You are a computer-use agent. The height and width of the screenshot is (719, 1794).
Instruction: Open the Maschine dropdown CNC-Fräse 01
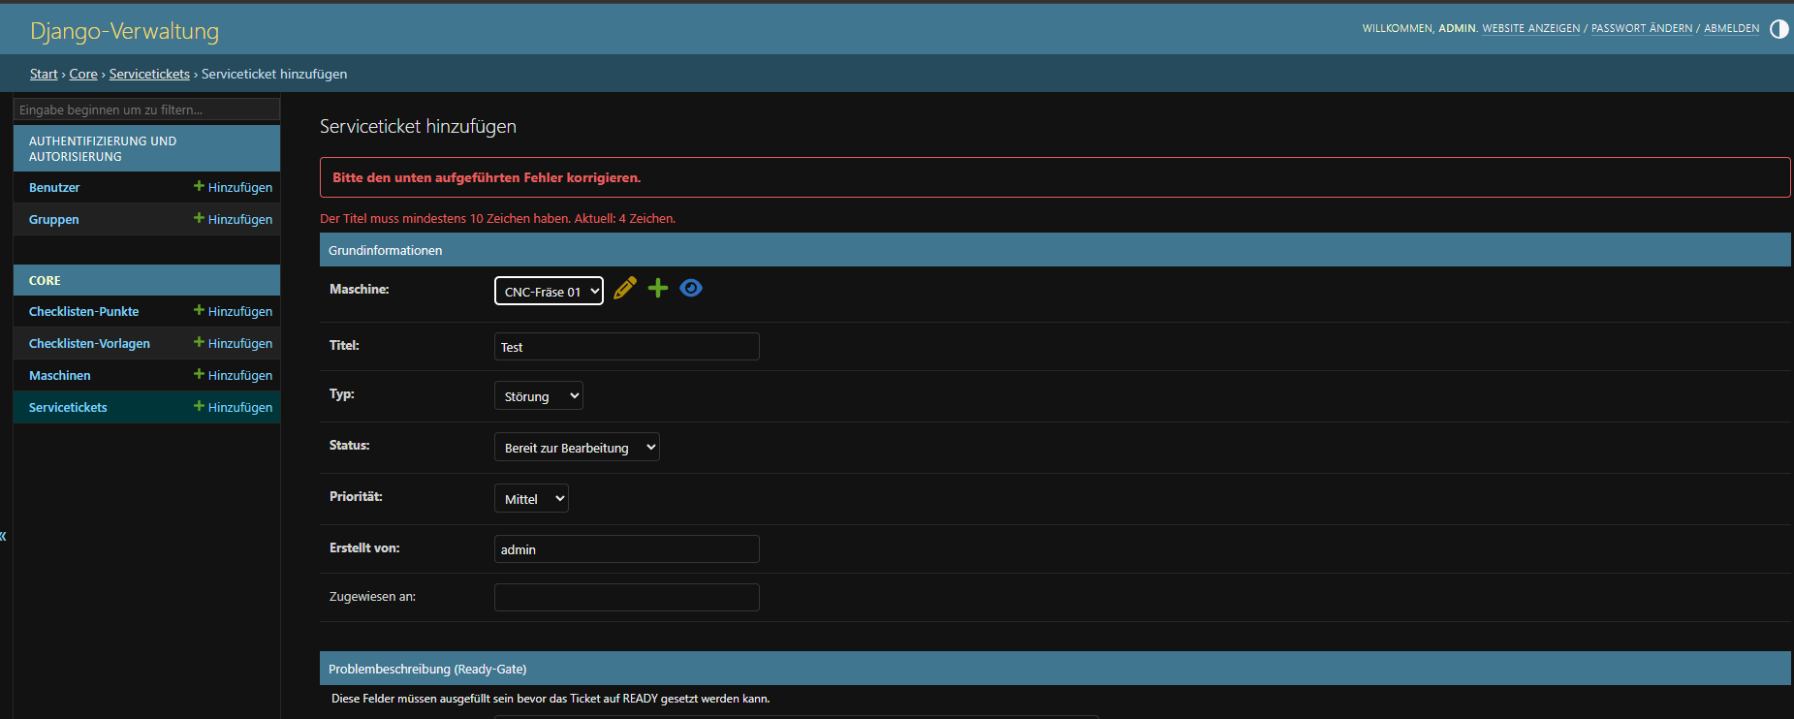549,291
